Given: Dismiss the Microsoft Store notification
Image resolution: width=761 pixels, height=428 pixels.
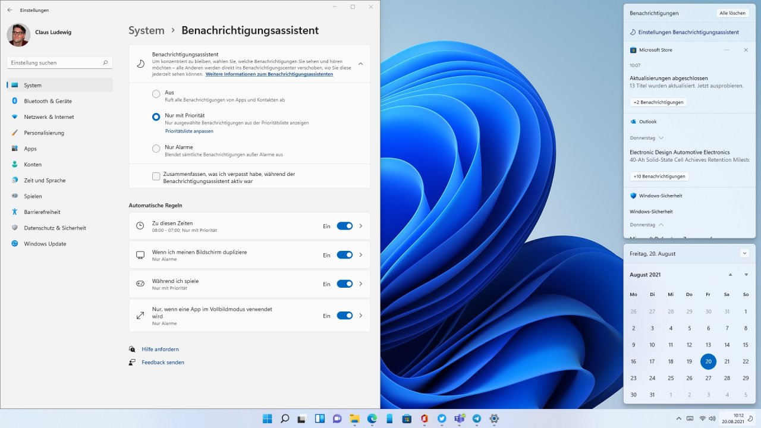Looking at the screenshot, I should point(746,50).
